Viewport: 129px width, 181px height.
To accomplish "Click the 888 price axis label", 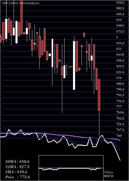I will click(x=119, y=20).
